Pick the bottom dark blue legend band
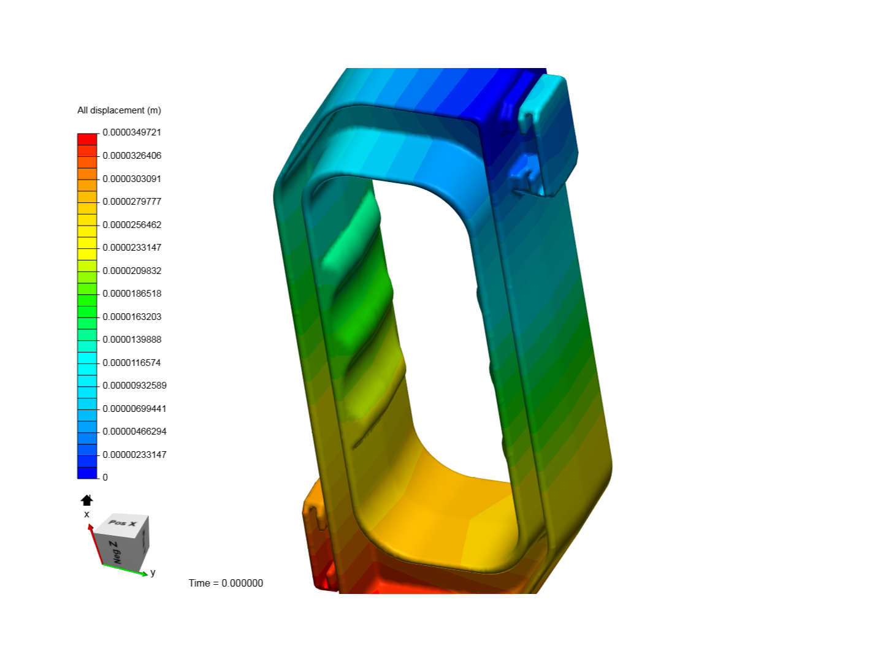The image size is (883, 662). [x=87, y=473]
